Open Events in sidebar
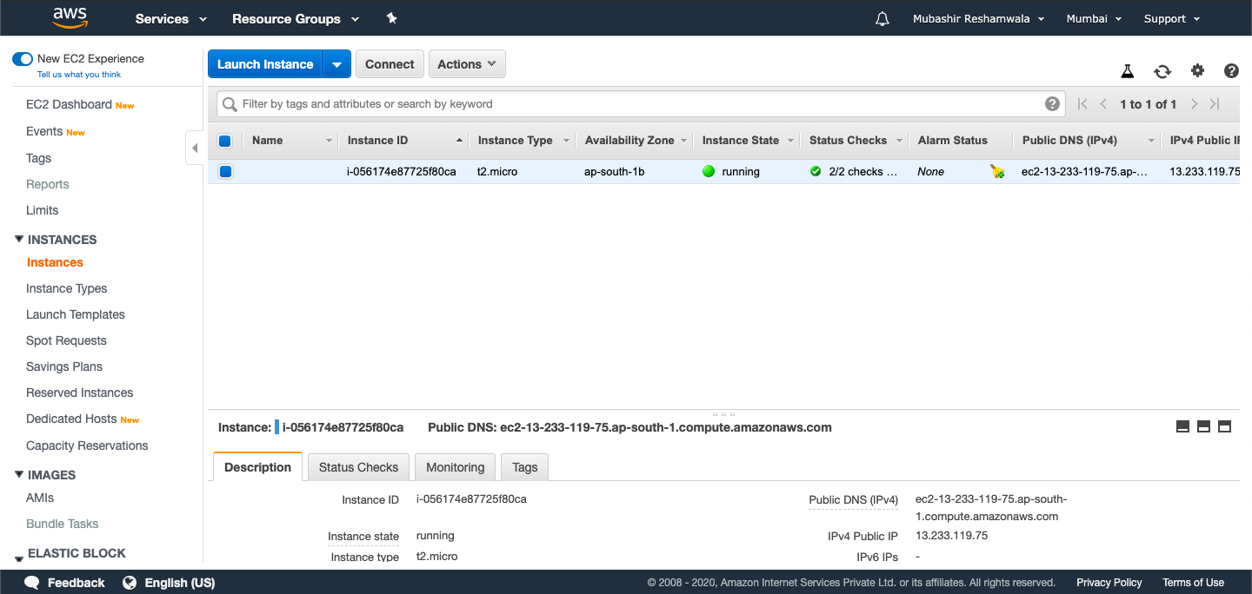The height and width of the screenshot is (594, 1252). click(x=44, y=131)
